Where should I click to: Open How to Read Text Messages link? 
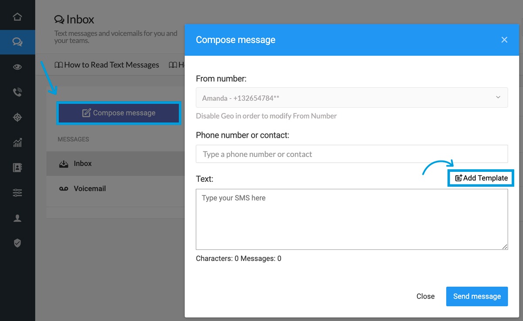tap(107, 65)
